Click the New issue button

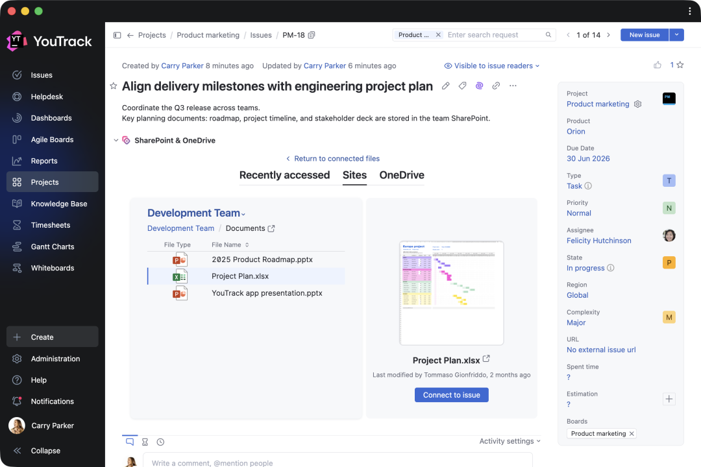[x=645, y=35]
